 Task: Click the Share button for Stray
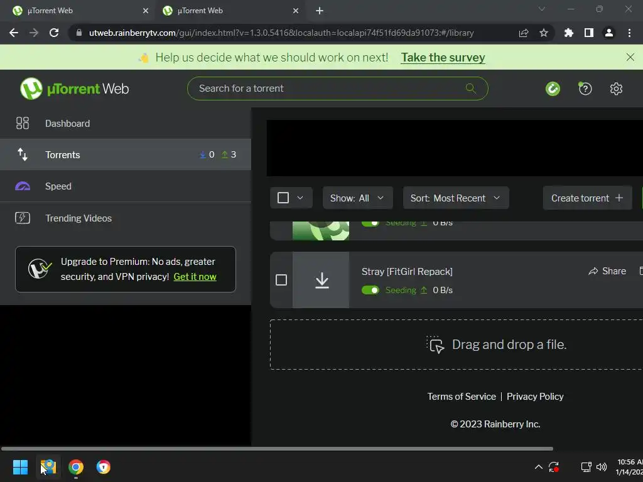(x=607, y=271)
